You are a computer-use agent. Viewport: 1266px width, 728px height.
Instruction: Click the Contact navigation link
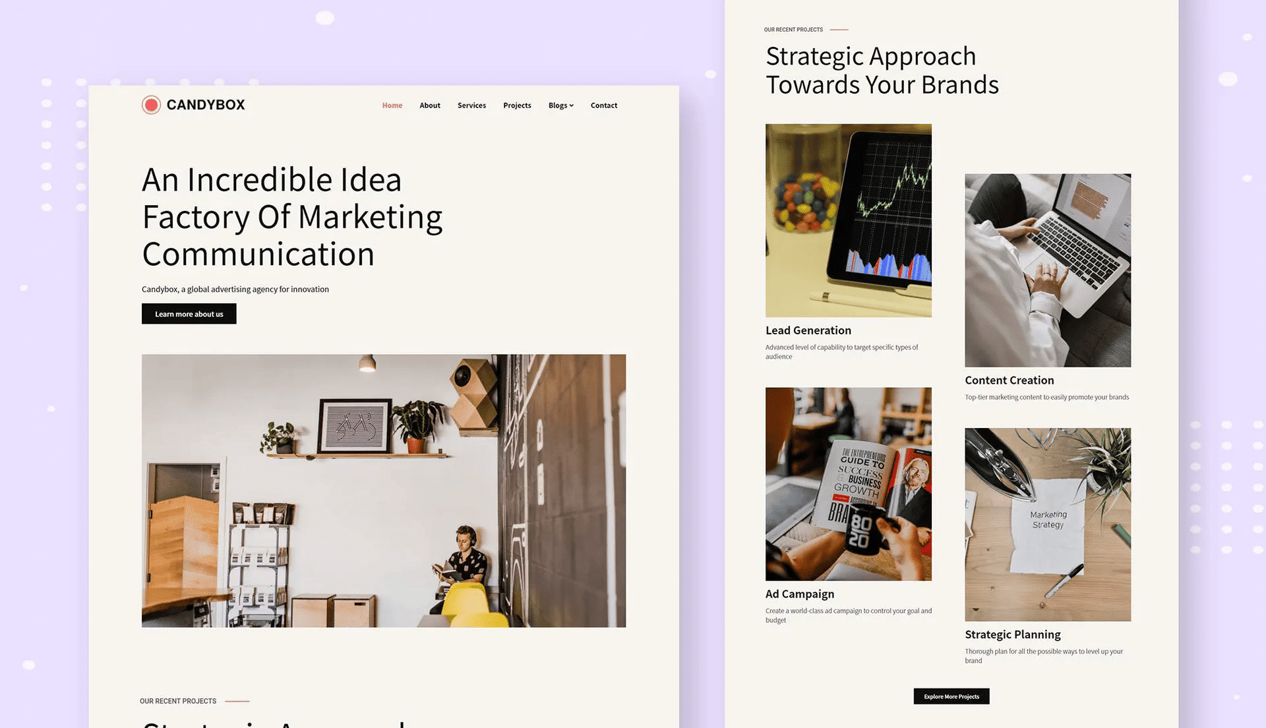point(603,106)
